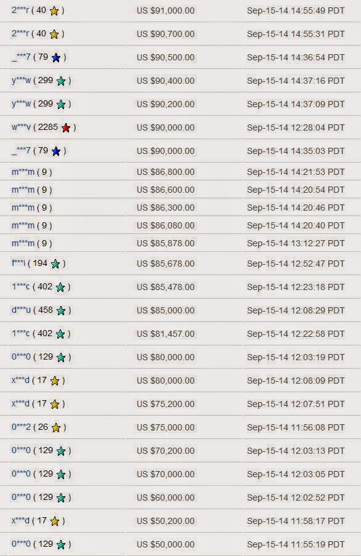Click teal star beside 0***0 on $50,000.00 bid

[61, 545]
